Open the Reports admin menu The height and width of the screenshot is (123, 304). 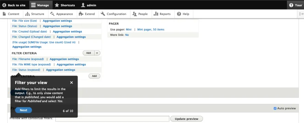pos(162,14)
